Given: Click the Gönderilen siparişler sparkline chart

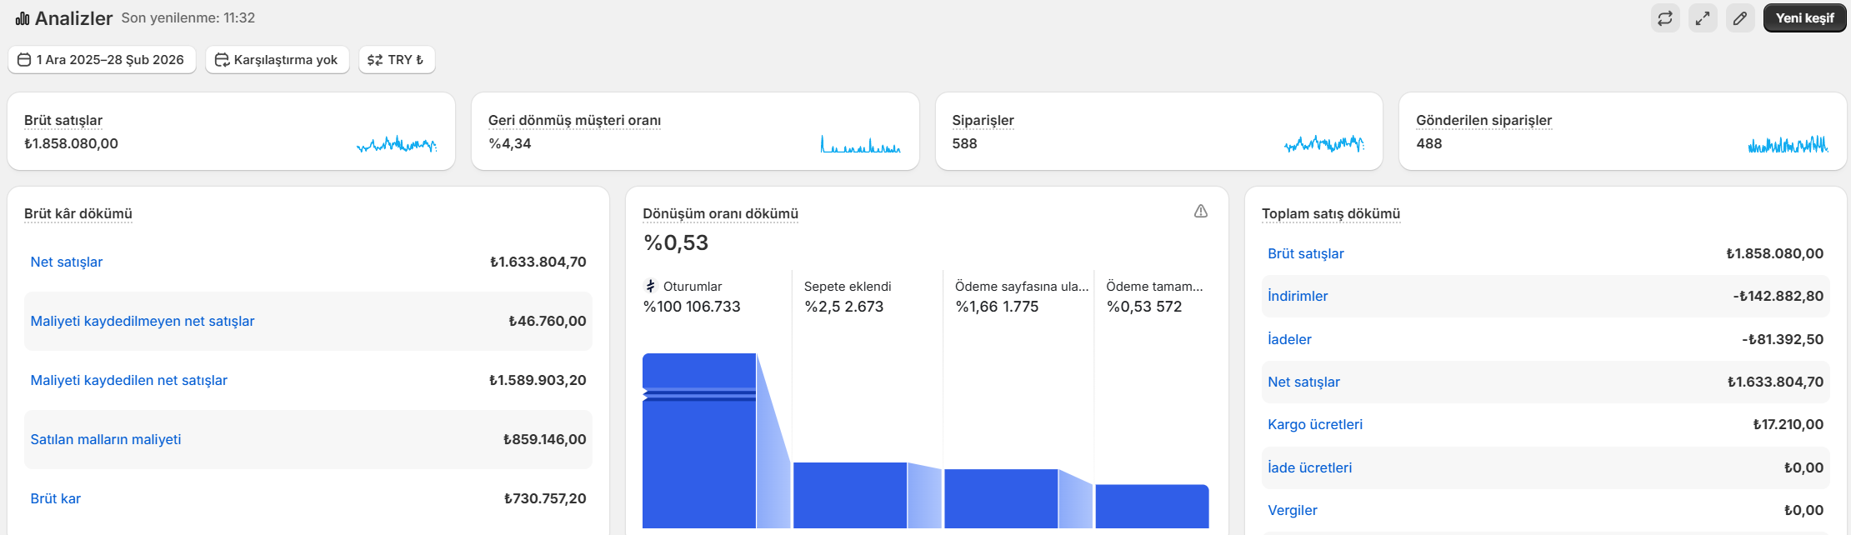Looking at the screenshot, I should (x=1788, y=144).
